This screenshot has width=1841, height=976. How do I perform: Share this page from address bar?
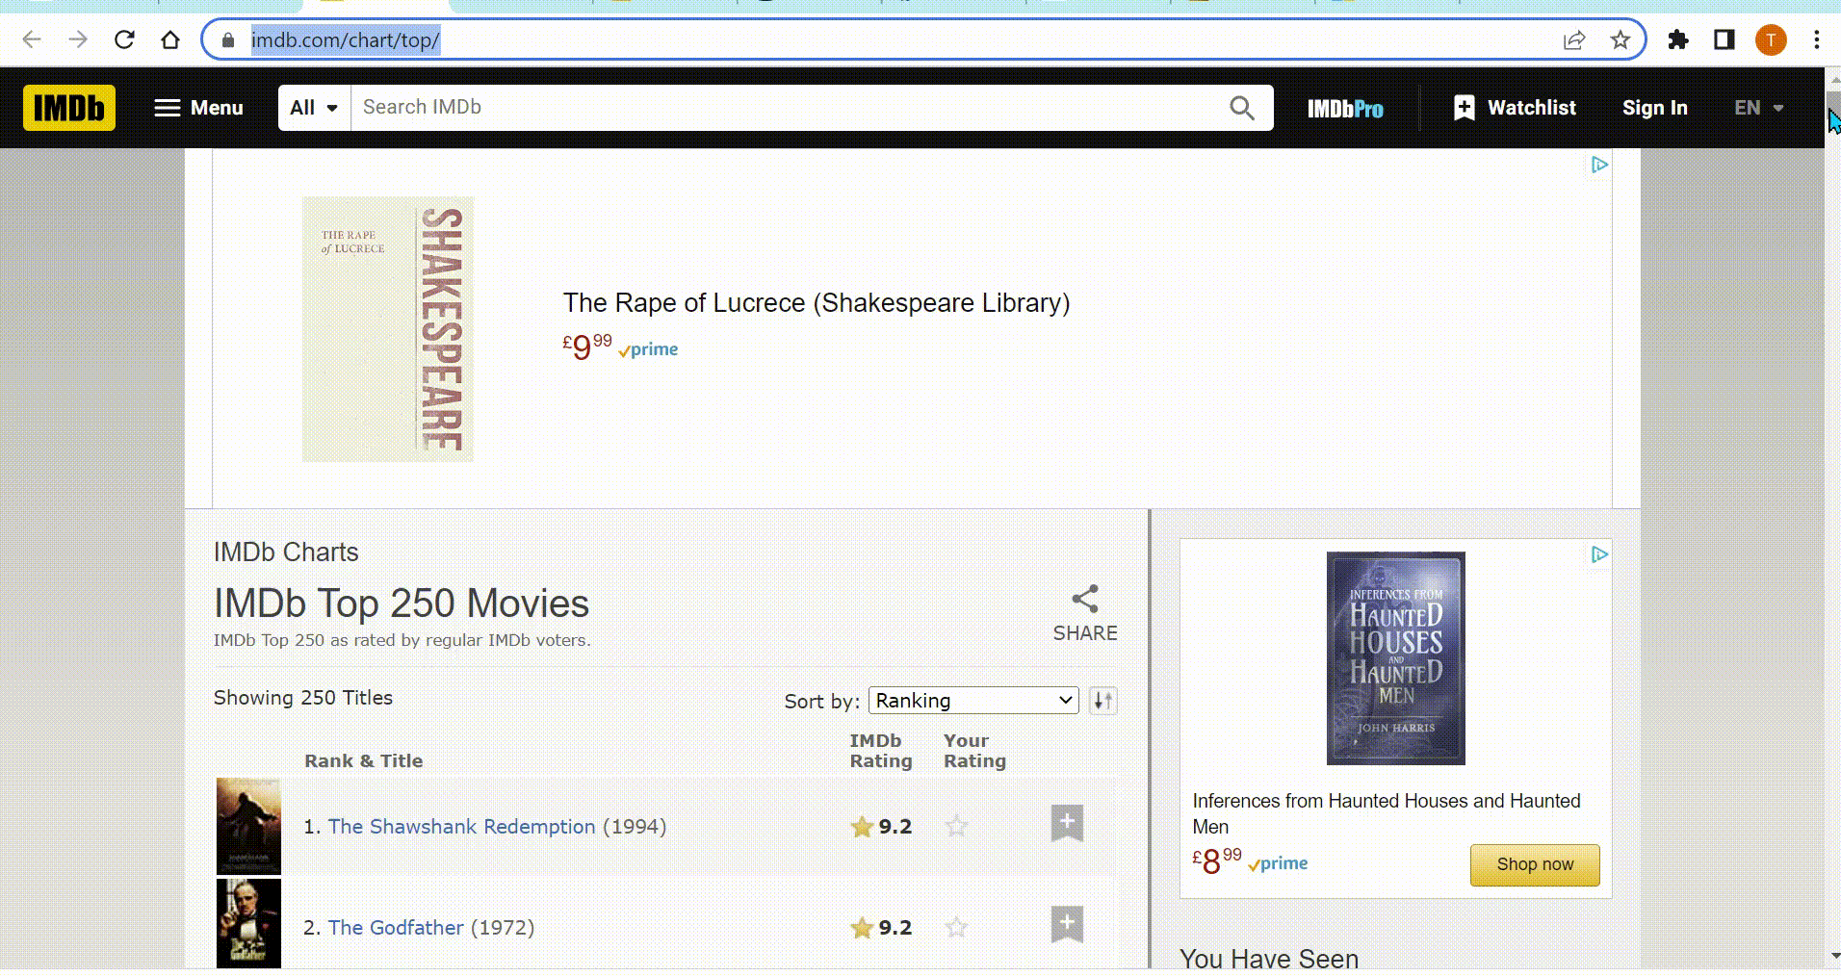tap(1574, 39)
